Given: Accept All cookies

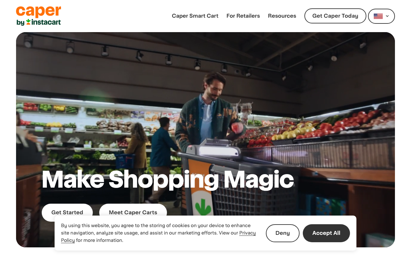Looking at the screenshot, I should (326, 233).
